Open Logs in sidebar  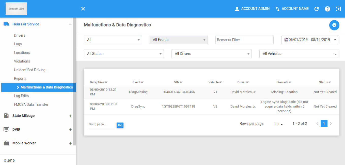[18, 44]
